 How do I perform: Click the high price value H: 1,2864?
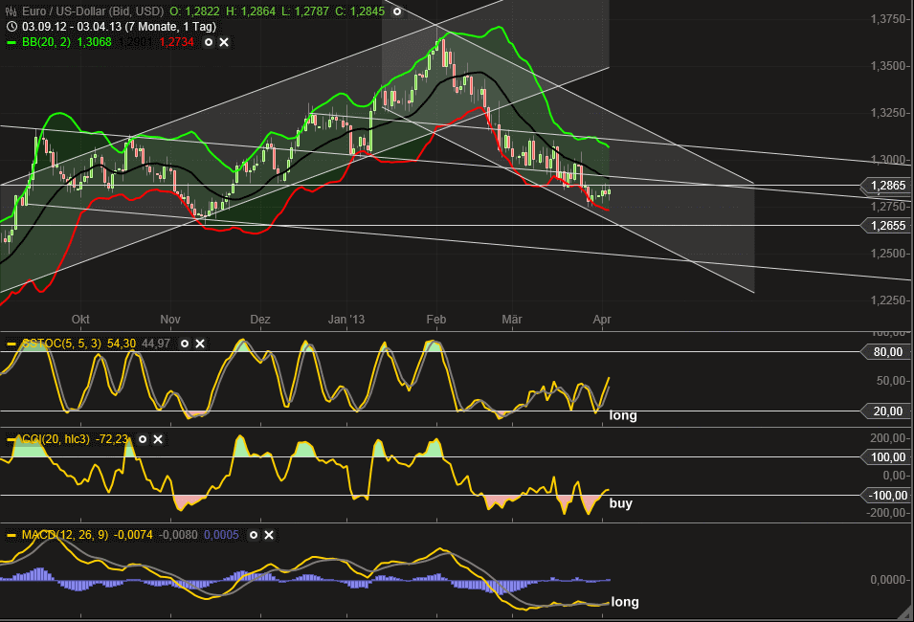(x=251, y=11)
